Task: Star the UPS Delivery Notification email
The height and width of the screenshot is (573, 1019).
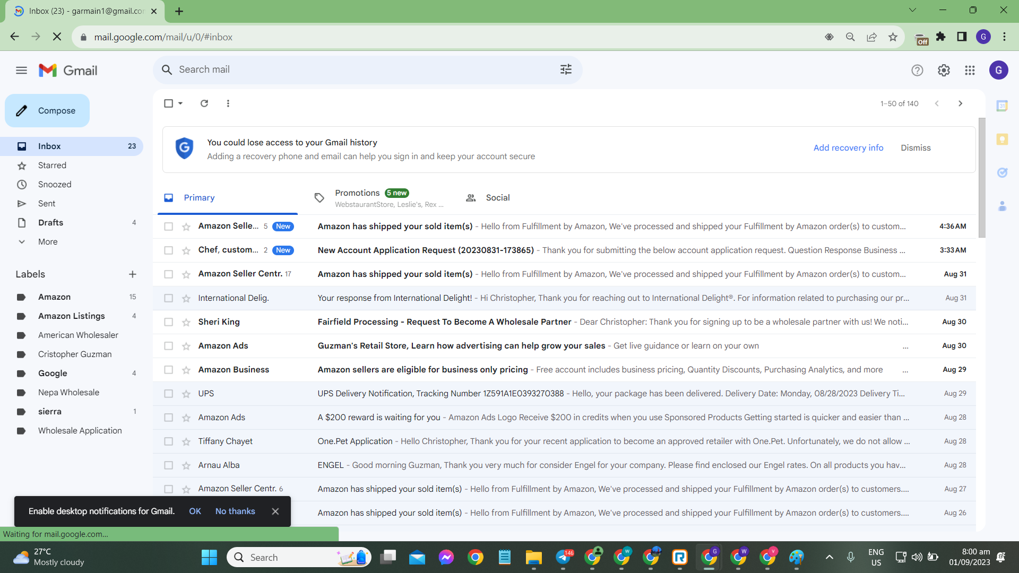Action: [x=186, y=394]
